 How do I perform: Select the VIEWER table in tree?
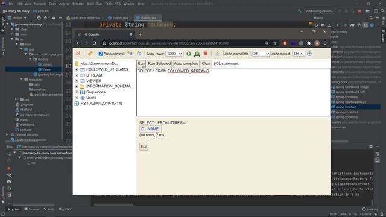click(x=94, y=81)
